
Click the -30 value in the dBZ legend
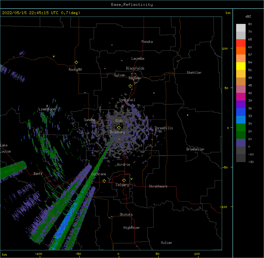coord(251,162)
